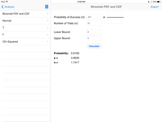Open the calculator icon in sidebar header
162x122 pixels.
pyautogui.click(x=47, y=7)
